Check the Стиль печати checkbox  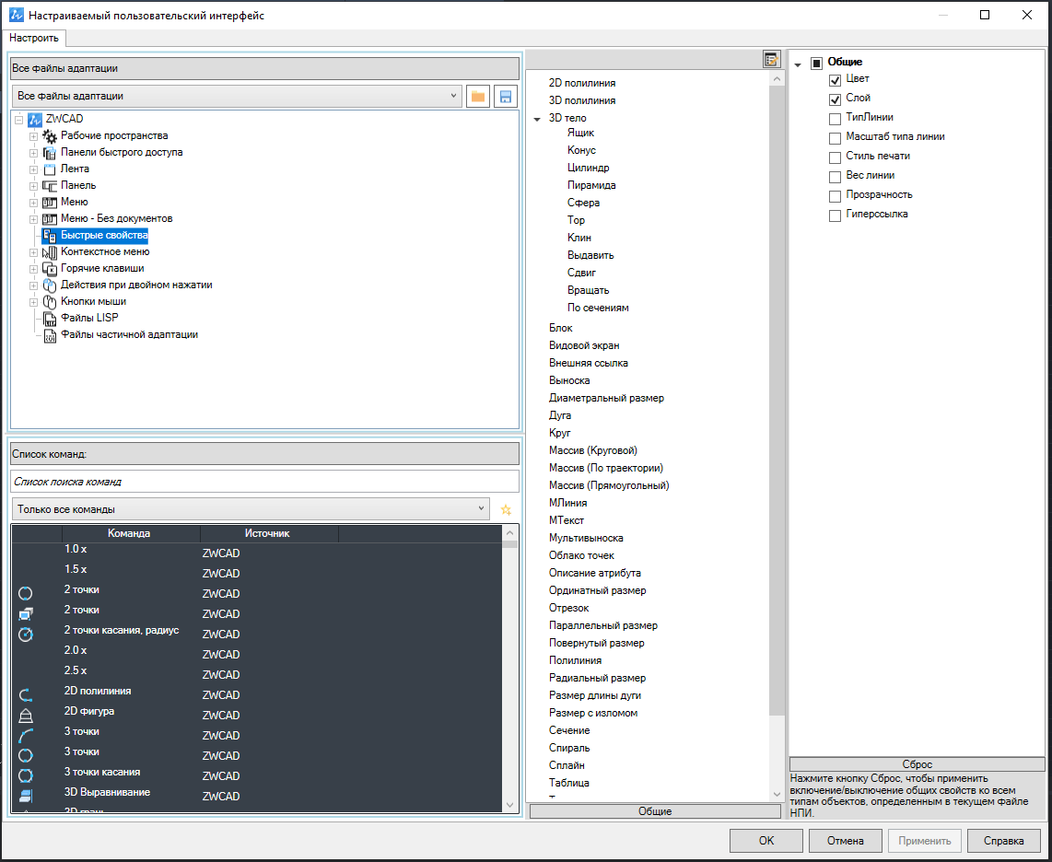coord(835,158)
